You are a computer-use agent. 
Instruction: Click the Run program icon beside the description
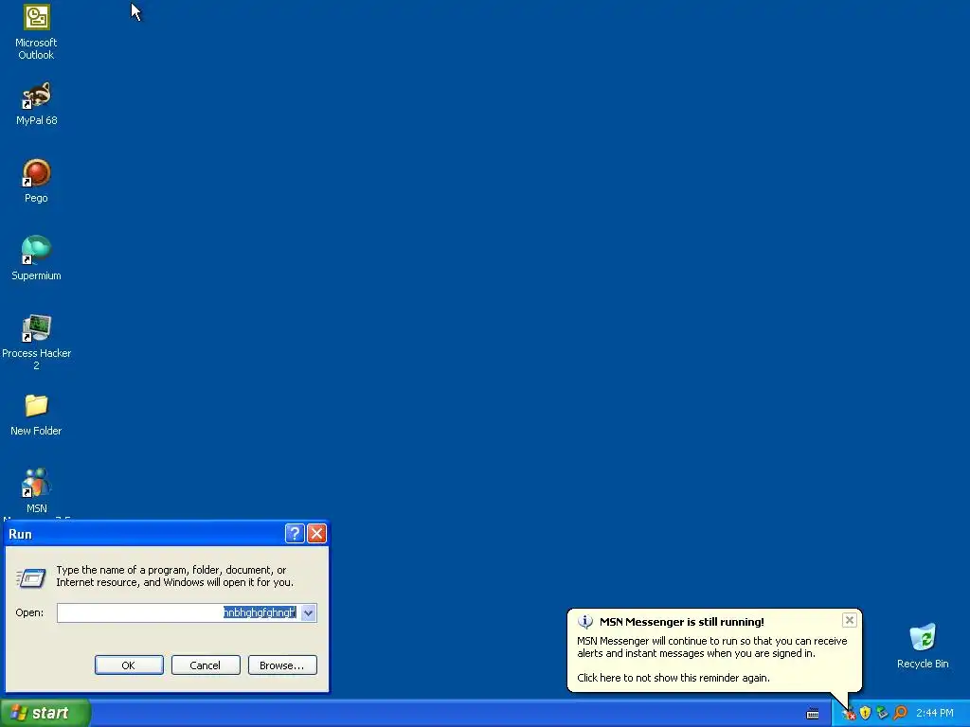[31, 578]
